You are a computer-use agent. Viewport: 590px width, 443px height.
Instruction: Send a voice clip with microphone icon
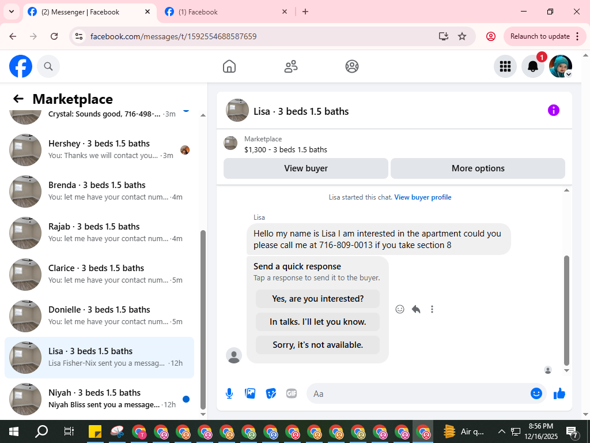coord(229,393)
